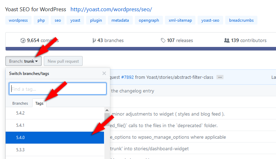276x159 pixels.
Task: Open pull request #7892 link
Action: click(127, 77)
